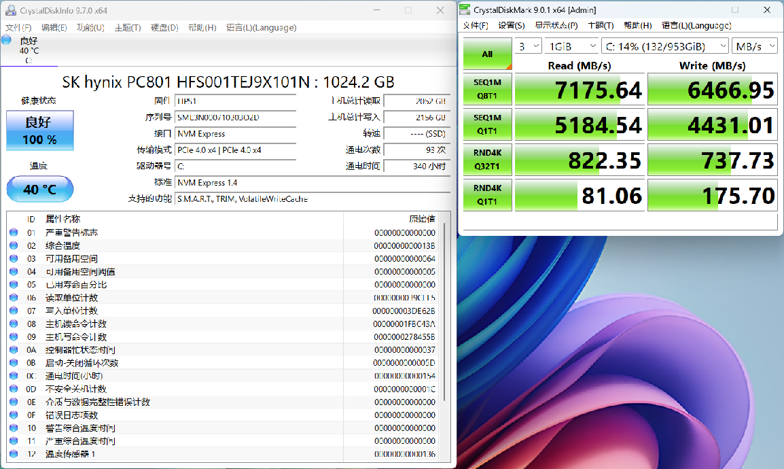The image size is (784, 469).
Task: Click the 5184.54 SEQ1M Q1T1 read result
Action: pyautogui.click(x=580, y=124)
